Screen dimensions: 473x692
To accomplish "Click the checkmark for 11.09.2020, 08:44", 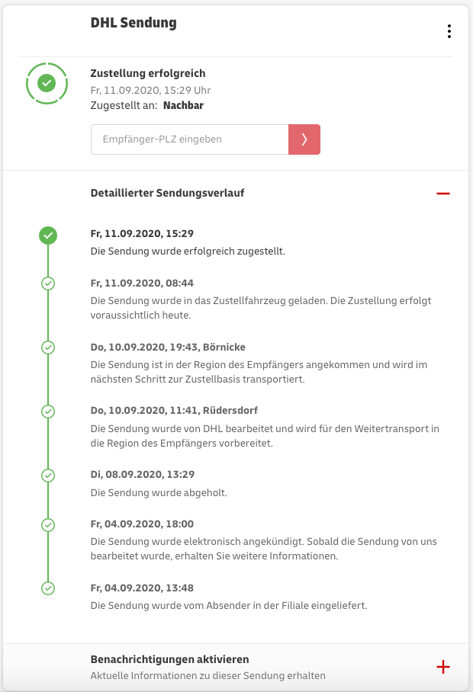I will coord(48,284).
